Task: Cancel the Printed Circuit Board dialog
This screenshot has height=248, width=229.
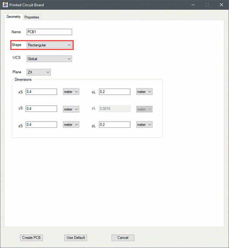Action: coord(123,238)
